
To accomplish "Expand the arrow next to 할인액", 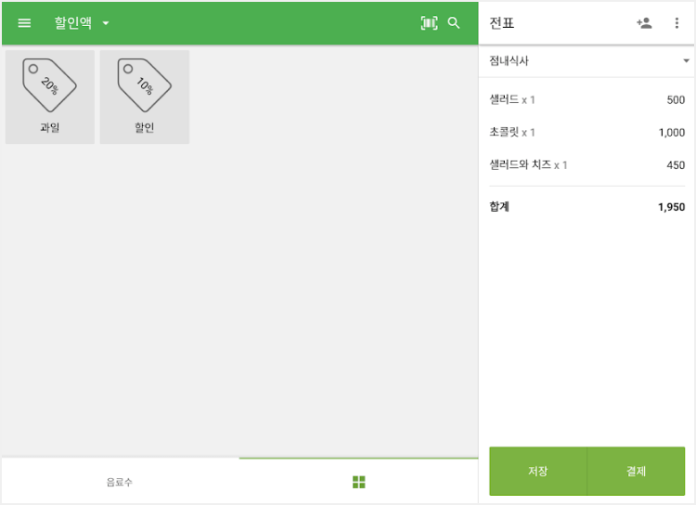I will point(106,23).
